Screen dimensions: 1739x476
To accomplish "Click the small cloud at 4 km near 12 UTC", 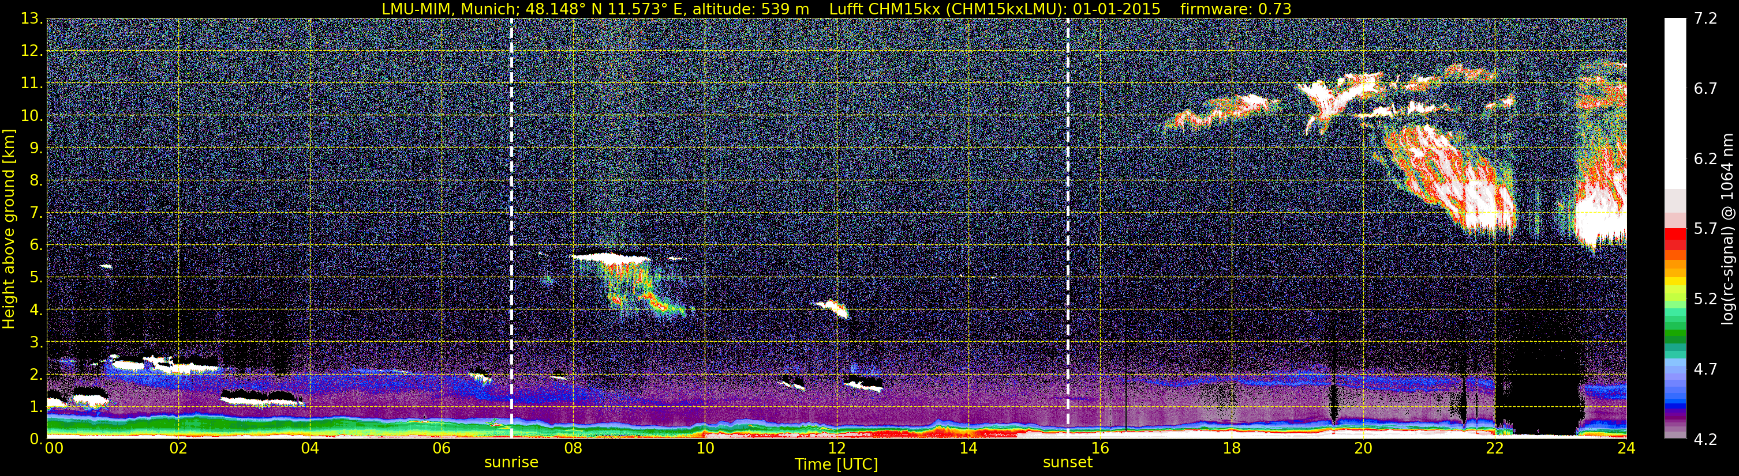I will pyautogui.click(x=832, y=308).
